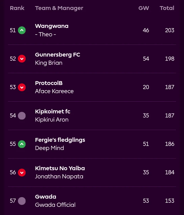The image size is (184, 215).
Task: Click the green up arrow for Fergie's fledglings
Action: point(22,144)
